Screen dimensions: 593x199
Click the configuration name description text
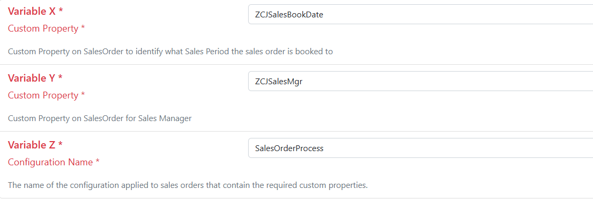click(188, 185)
